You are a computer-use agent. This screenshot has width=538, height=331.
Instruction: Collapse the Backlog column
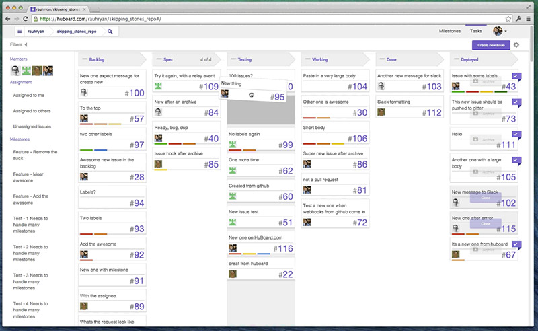(84, 59)
